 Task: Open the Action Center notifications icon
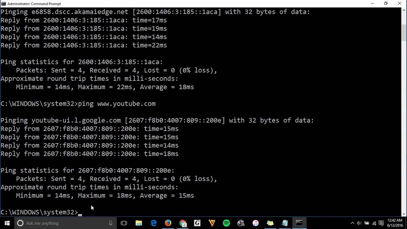[x=382, y=223]
